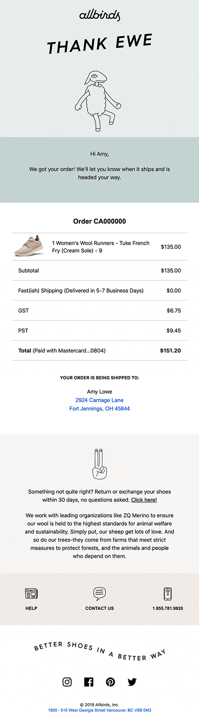Click the speech bubble Contact icon

coord(99,593)
